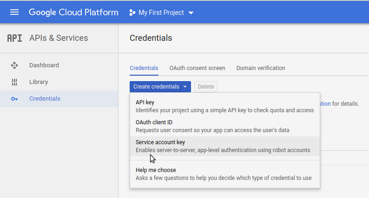Click the Create credentials dropdown button

click(x=160, y=87)
